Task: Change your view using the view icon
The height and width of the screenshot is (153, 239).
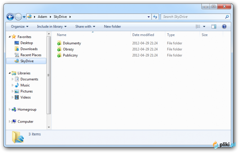Action: click(198, 27)
